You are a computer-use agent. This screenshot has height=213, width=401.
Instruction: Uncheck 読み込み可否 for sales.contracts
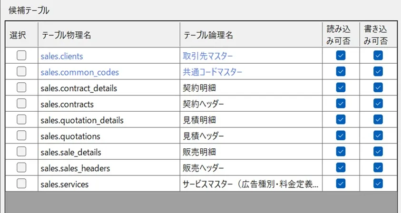(x=341, y=104)
